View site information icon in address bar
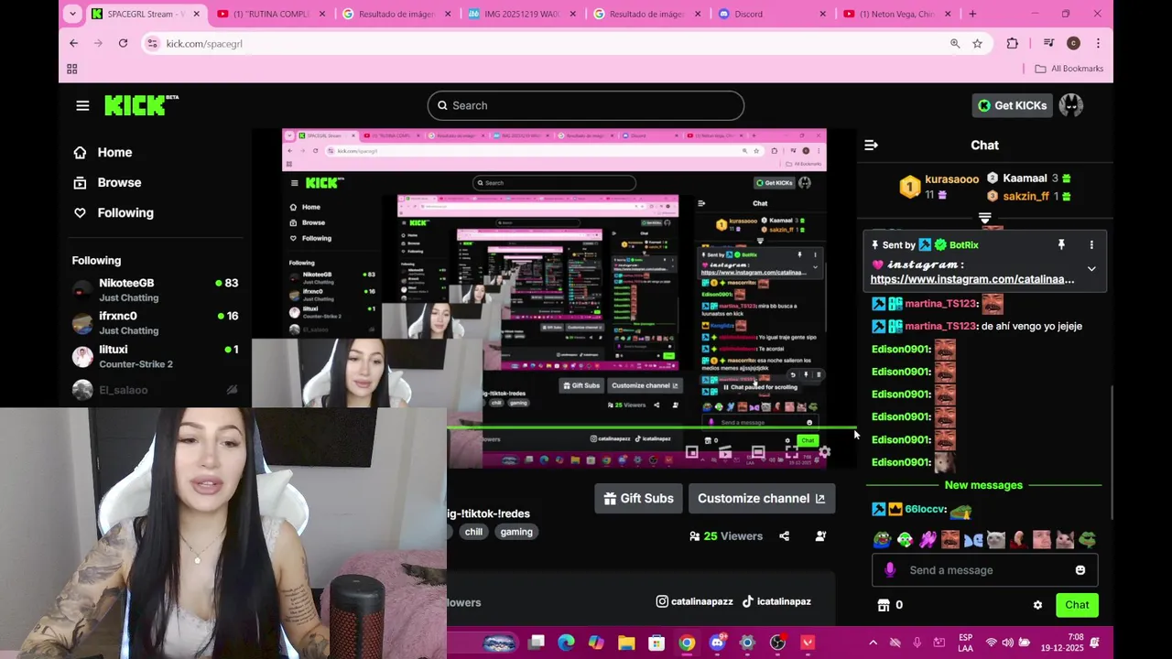1172x659 pixels. (153, 43)
